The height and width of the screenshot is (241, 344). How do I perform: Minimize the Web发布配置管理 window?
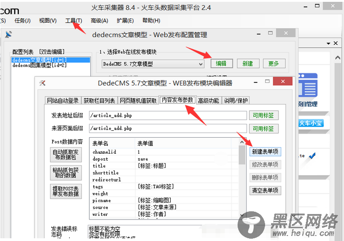pyautogui.click(x=259, y=34)
